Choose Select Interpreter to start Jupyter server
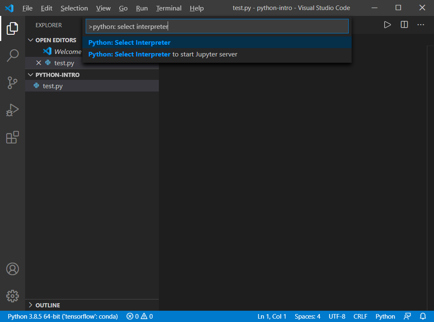This screenshot has width=434, height=322. coord(217,54)
